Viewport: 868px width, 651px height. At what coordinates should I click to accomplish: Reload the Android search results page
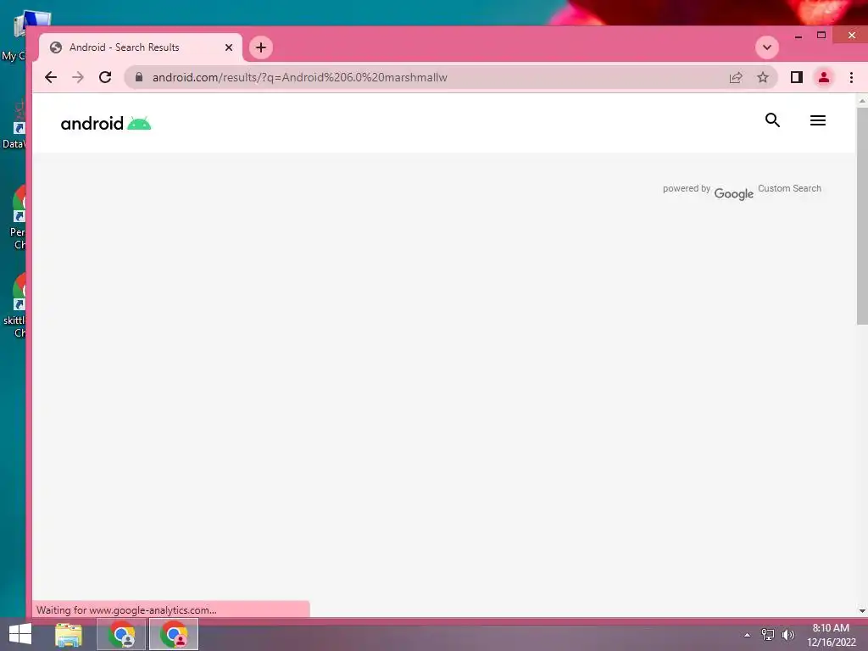point(105,77)
